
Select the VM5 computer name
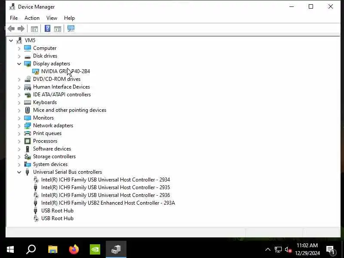[x=30, y=40]
